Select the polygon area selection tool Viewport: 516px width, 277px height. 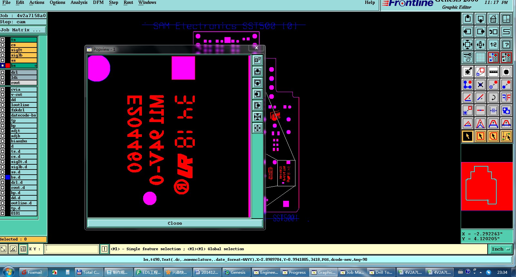coord(493,136)
